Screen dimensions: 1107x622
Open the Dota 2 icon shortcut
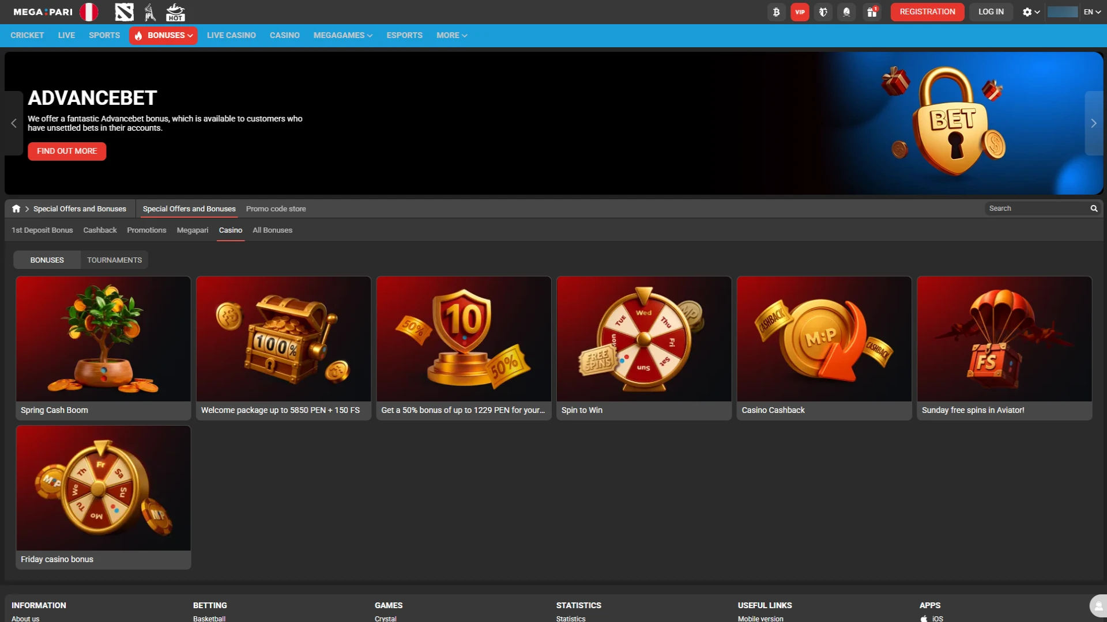124,12
